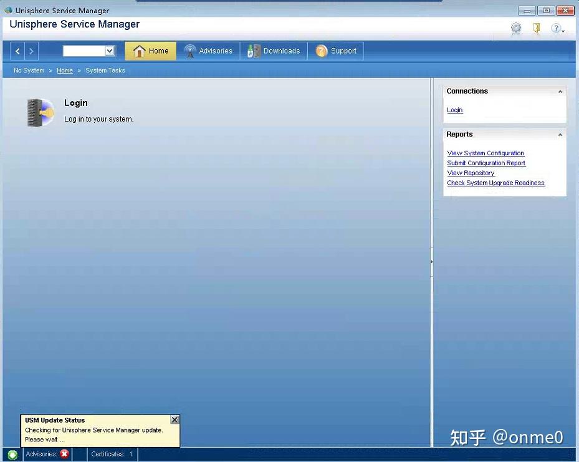Click the exit door icon in the header
579x462 pixels.
(x=537, y=29)
